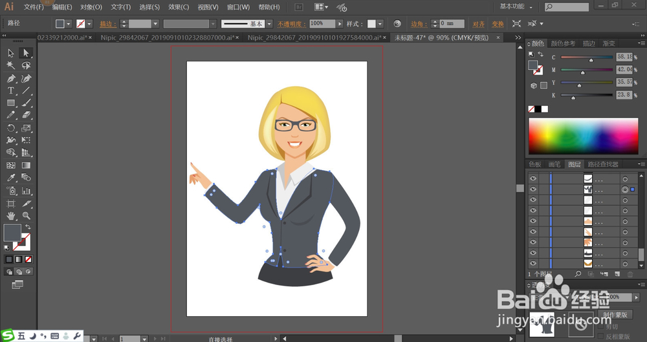The image size is (647, 342).
Task: Select the Lasso tool
Action: 26,65
